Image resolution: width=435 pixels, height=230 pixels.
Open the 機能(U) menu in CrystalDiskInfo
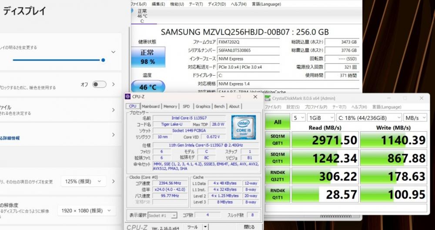pyautogui.click(x=177, y=4)
